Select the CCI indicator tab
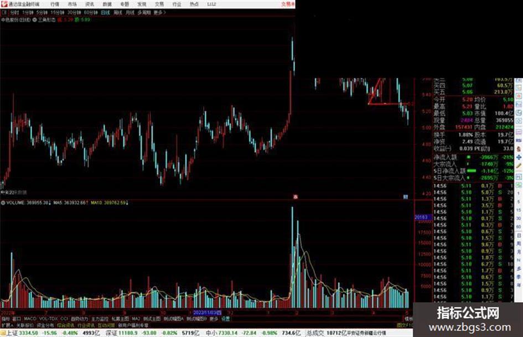 [x=64, y=319]
